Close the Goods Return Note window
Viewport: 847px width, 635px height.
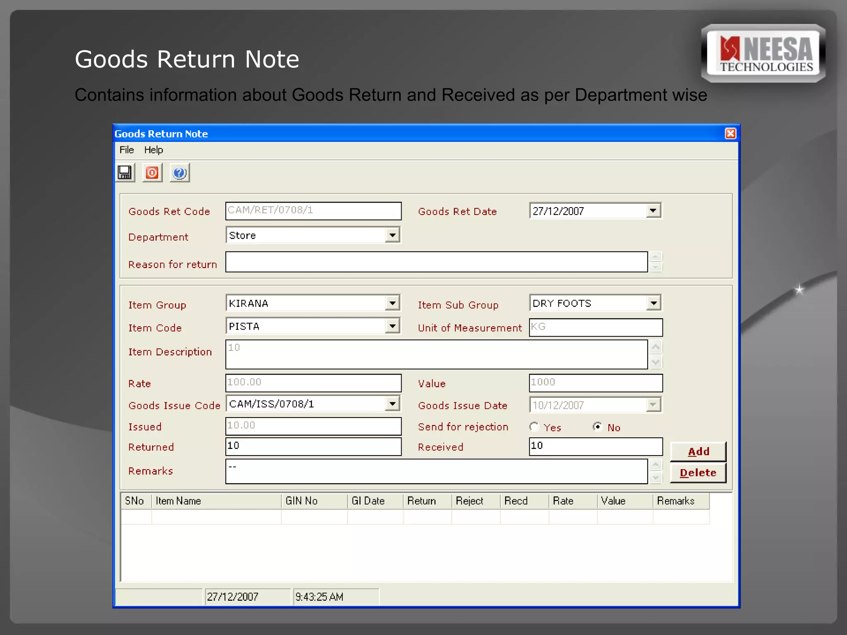730,134
